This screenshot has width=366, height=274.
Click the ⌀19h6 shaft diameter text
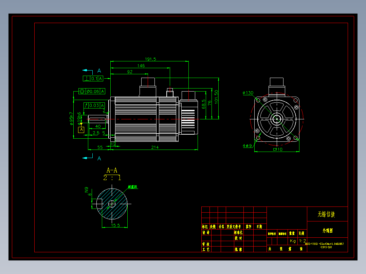coord(79,119)
